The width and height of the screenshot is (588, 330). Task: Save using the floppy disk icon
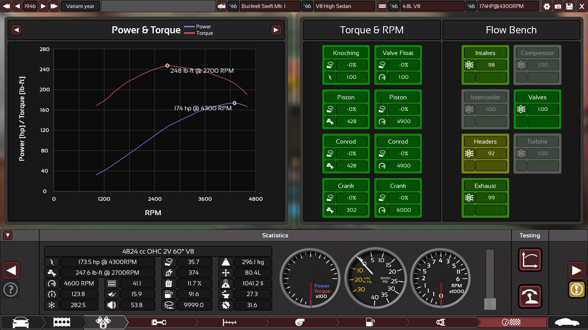point(569,6)
